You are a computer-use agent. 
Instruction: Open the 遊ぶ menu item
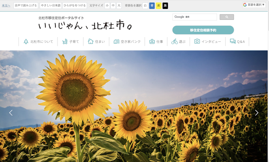(178, 42)
